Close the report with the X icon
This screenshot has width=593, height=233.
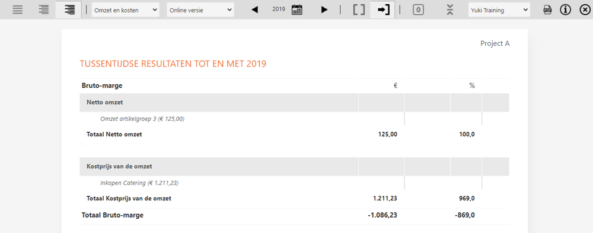click(585, 10)
